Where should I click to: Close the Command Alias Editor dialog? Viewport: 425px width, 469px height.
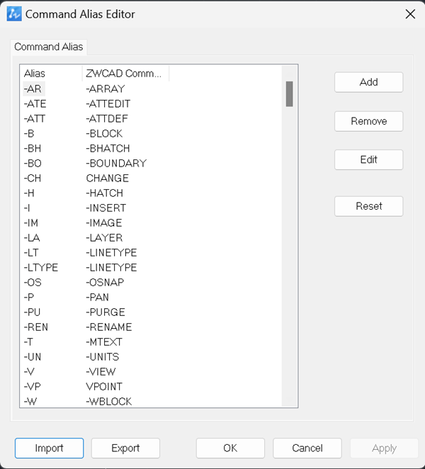[410, 14]
